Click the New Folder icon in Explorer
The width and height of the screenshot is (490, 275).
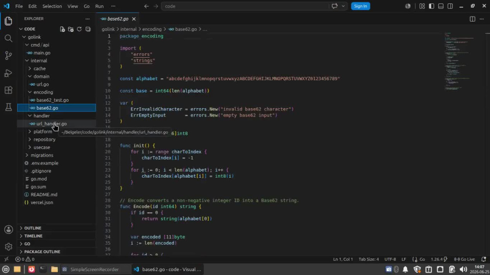[x=71, y=29]
